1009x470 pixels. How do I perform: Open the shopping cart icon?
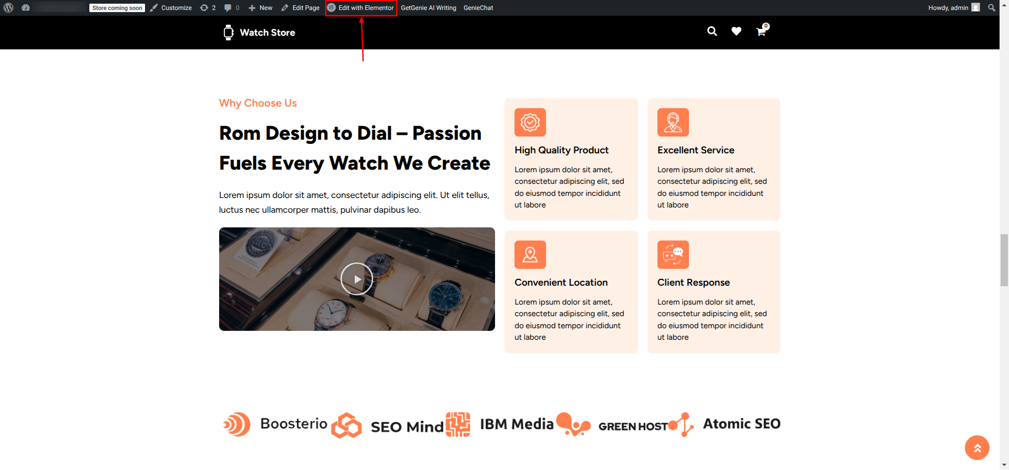[761, 31]
